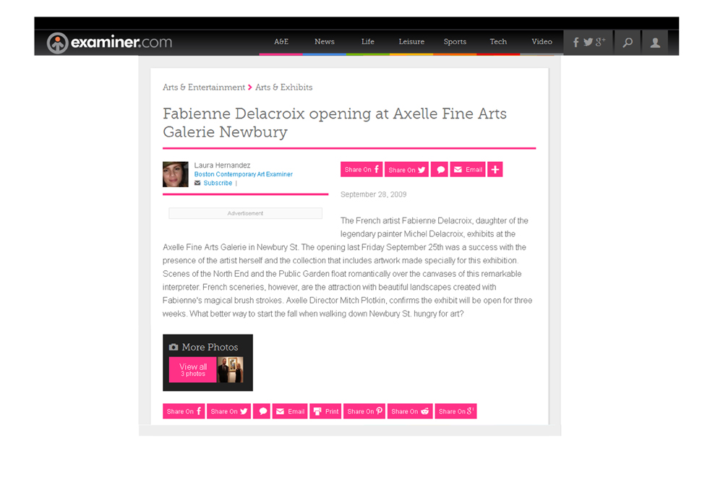Share on Reddit
723x482 pixels.
coord(410,411)
